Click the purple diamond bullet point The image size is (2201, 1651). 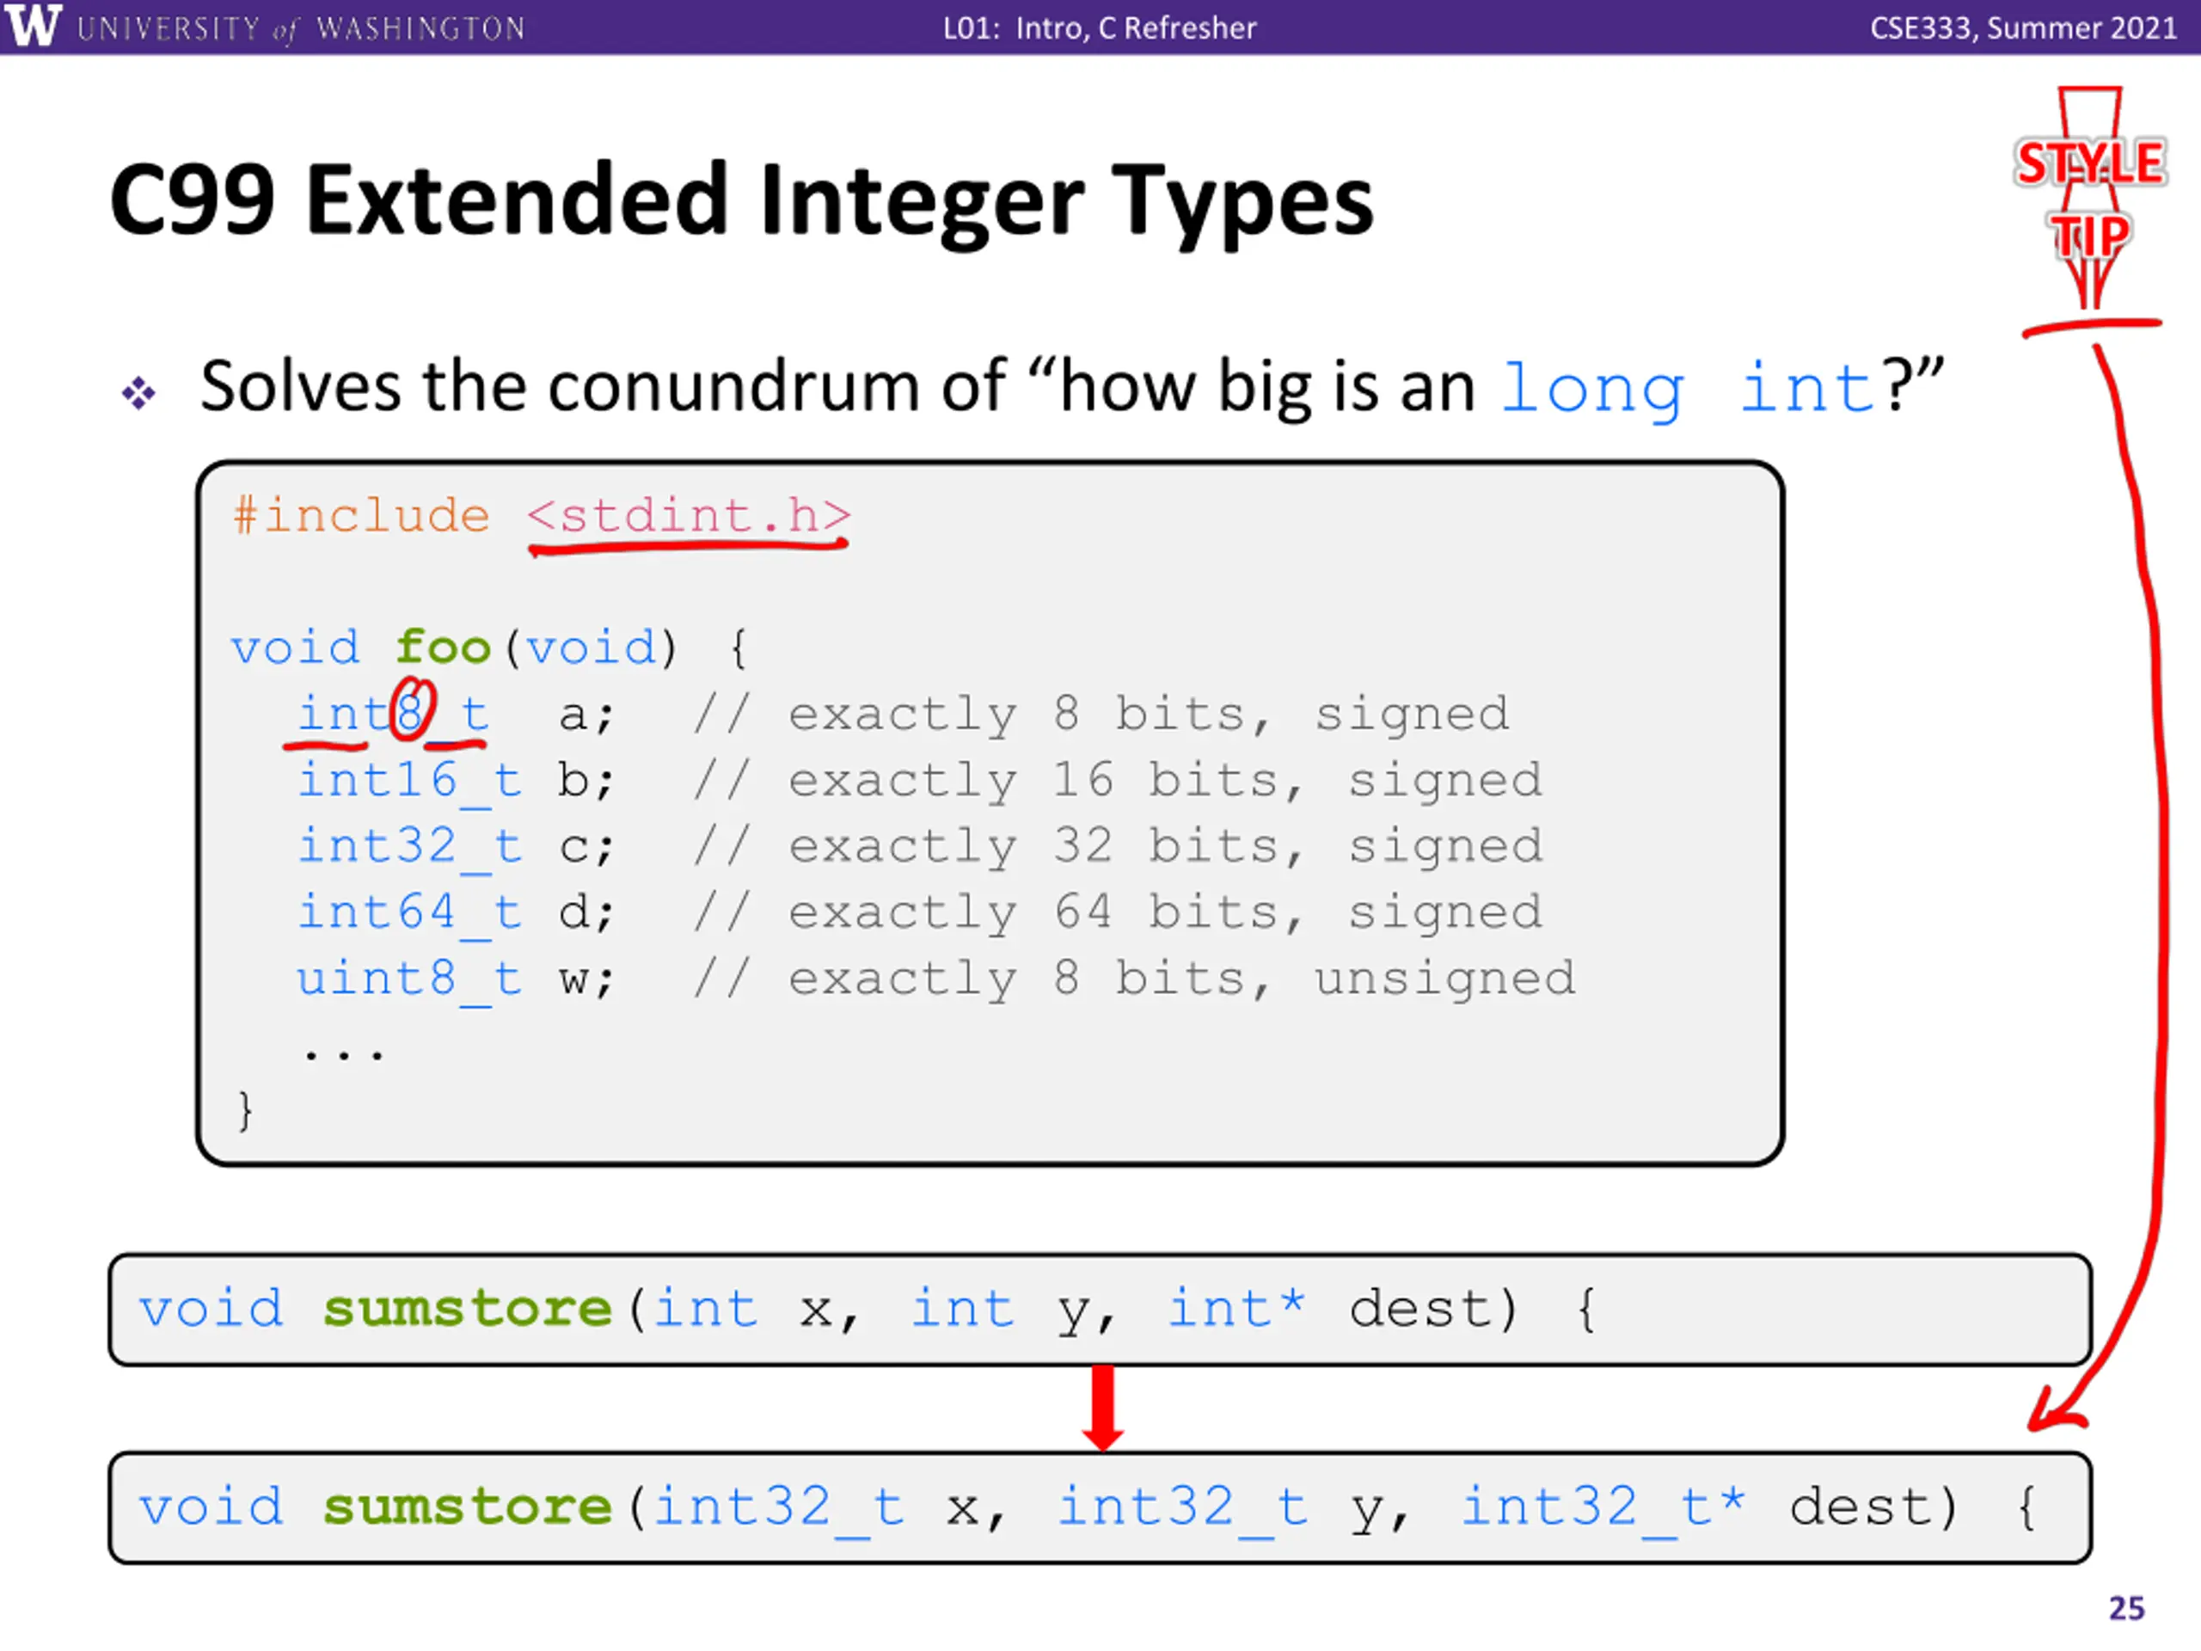138,393
